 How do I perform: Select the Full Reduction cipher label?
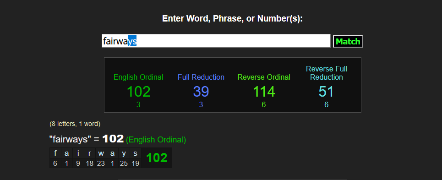[201, 77]
